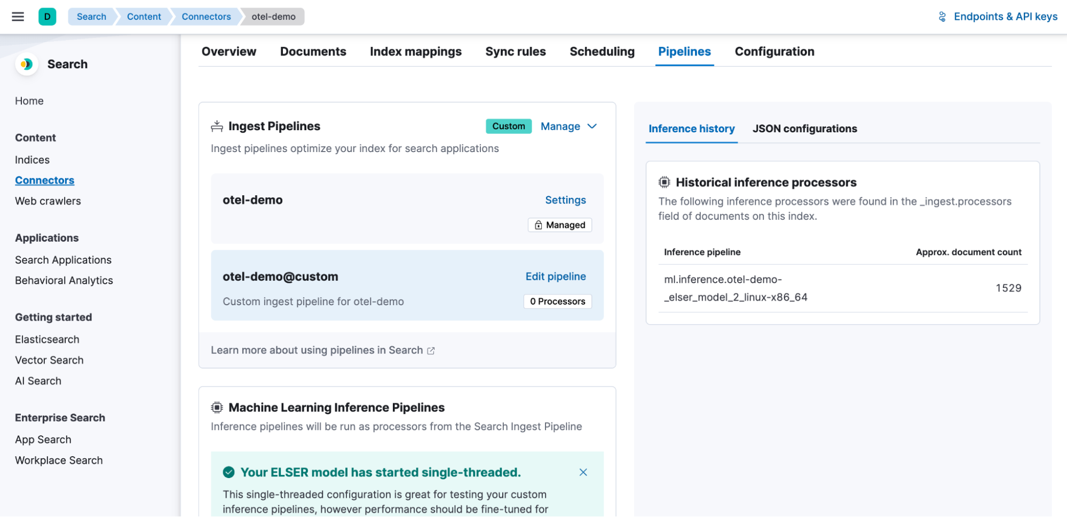1067x517 pixels.
Task: Click the external link icon after Learn more
Action: point(431,351)
